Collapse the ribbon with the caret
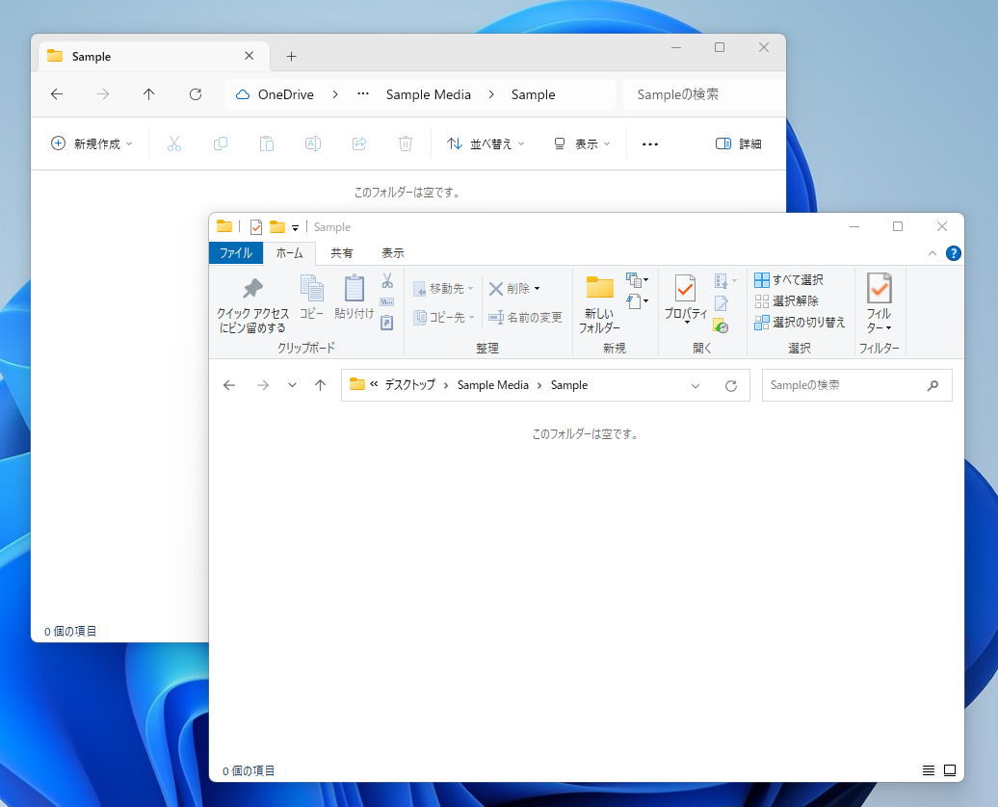This screenshot has width=998, height=807. [x=932, y=253]
